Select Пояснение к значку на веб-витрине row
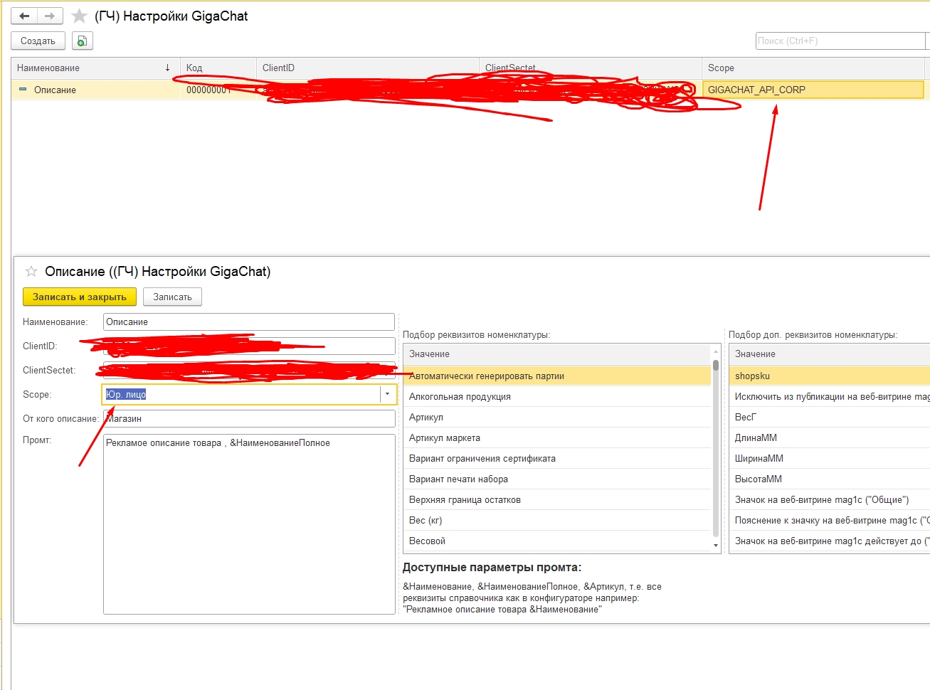This screenshot has width=930, height=690. 830,520
